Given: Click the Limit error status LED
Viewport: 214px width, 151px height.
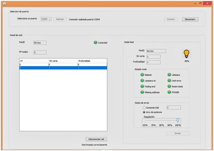Looking at the screenshot, I should point(169,81).
